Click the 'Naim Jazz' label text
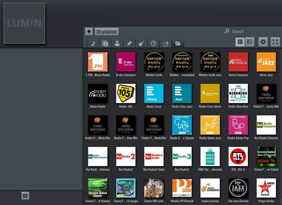282x205 pixels. click(x=266, y=75)
